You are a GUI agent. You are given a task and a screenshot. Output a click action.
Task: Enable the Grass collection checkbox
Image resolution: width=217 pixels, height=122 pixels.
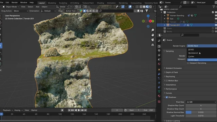tap(213, 28)
